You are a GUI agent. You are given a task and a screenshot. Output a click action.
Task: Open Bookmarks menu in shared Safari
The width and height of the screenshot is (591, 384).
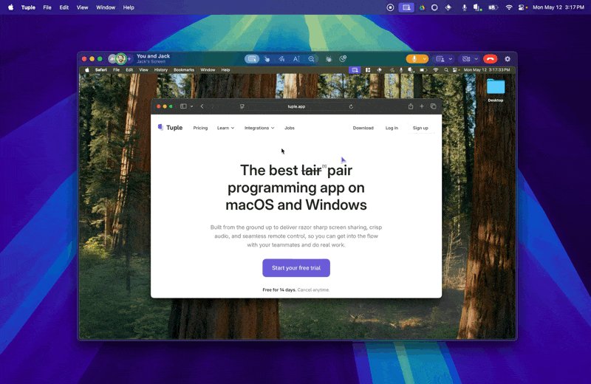(x=184, y=69)
